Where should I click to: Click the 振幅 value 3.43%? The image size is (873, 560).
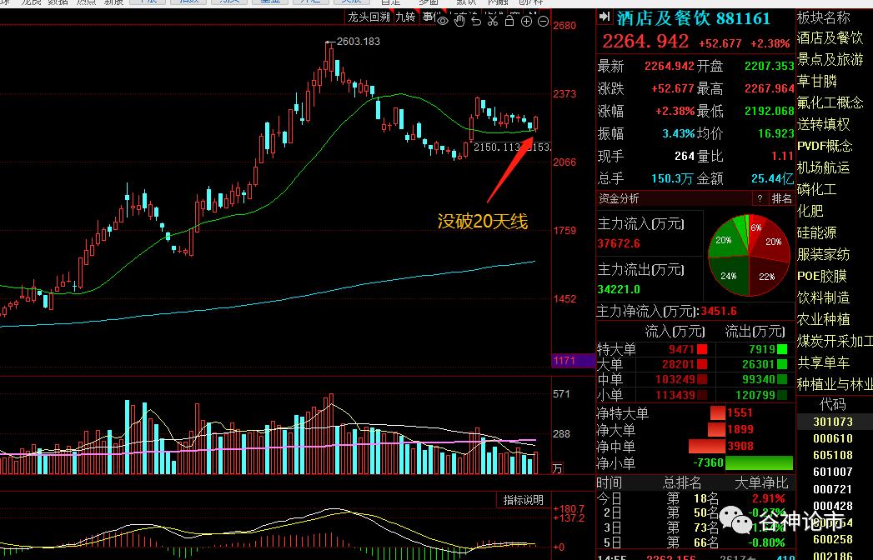point(678,133)
